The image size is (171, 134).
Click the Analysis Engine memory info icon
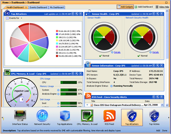point(58,94)
